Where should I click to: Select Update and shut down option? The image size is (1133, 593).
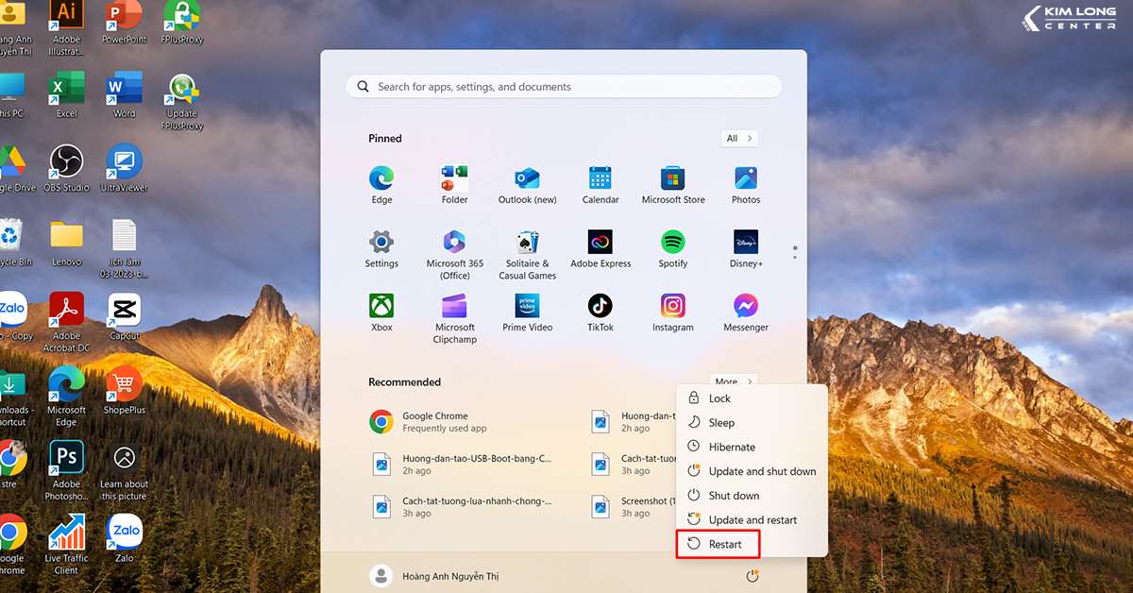[761, 471]
